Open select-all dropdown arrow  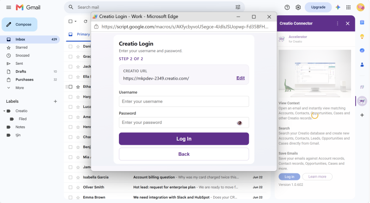(x=75, y=21)
